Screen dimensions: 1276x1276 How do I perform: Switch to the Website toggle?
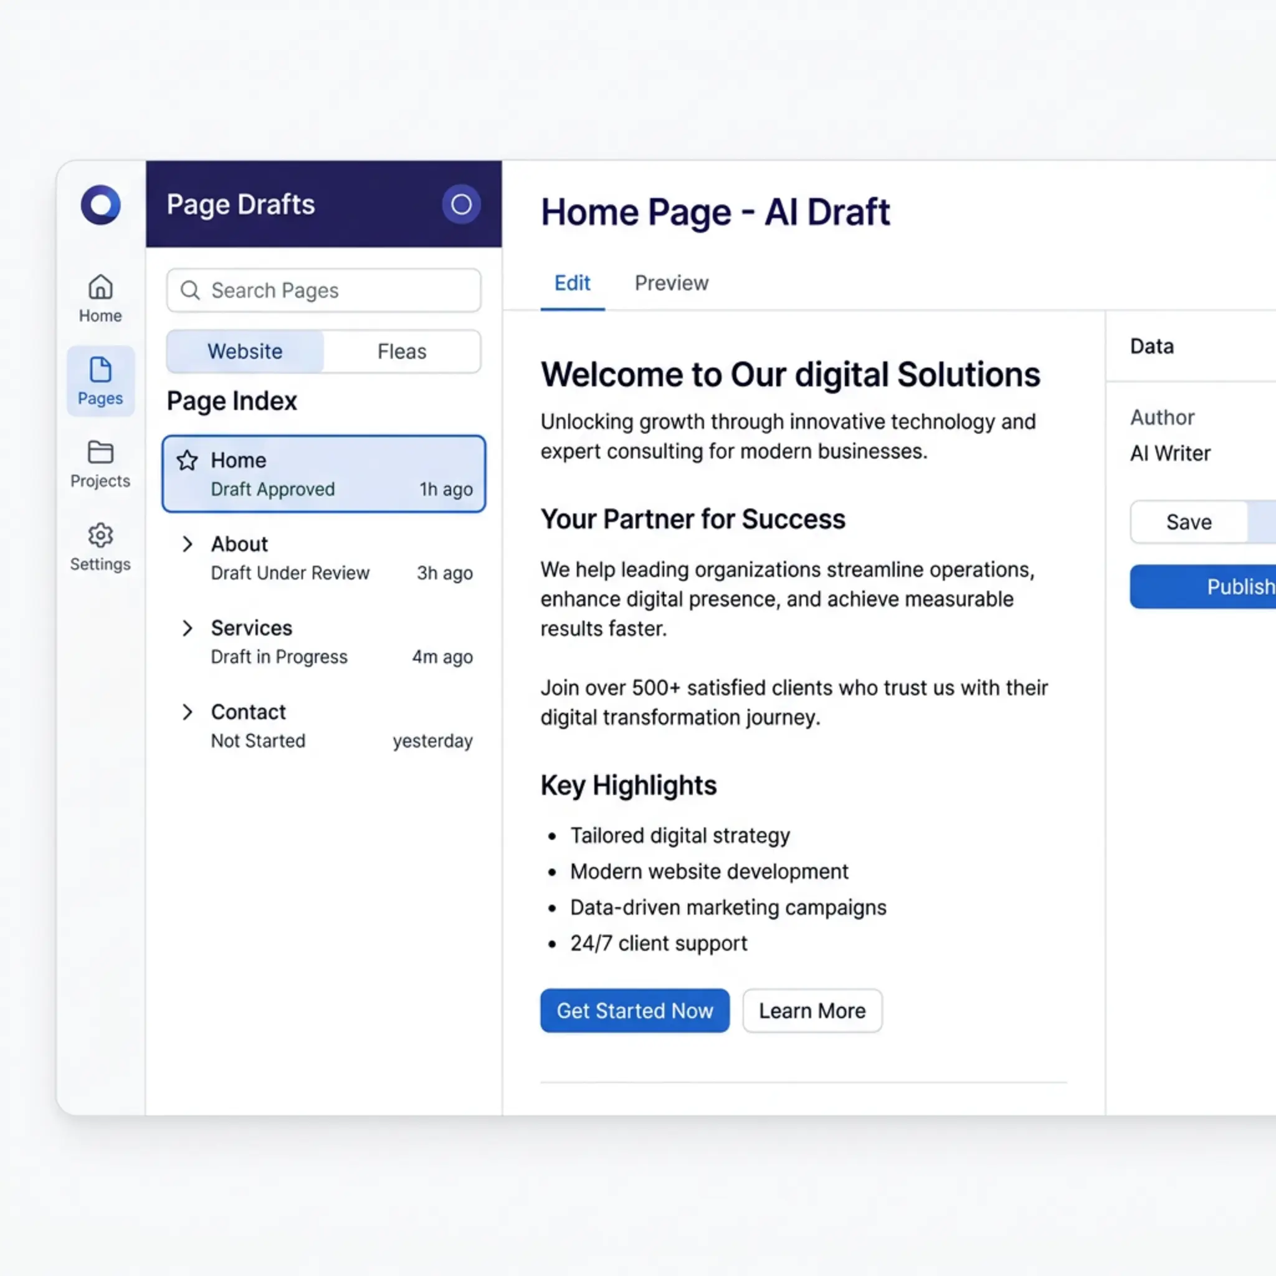tap(245, 351)
